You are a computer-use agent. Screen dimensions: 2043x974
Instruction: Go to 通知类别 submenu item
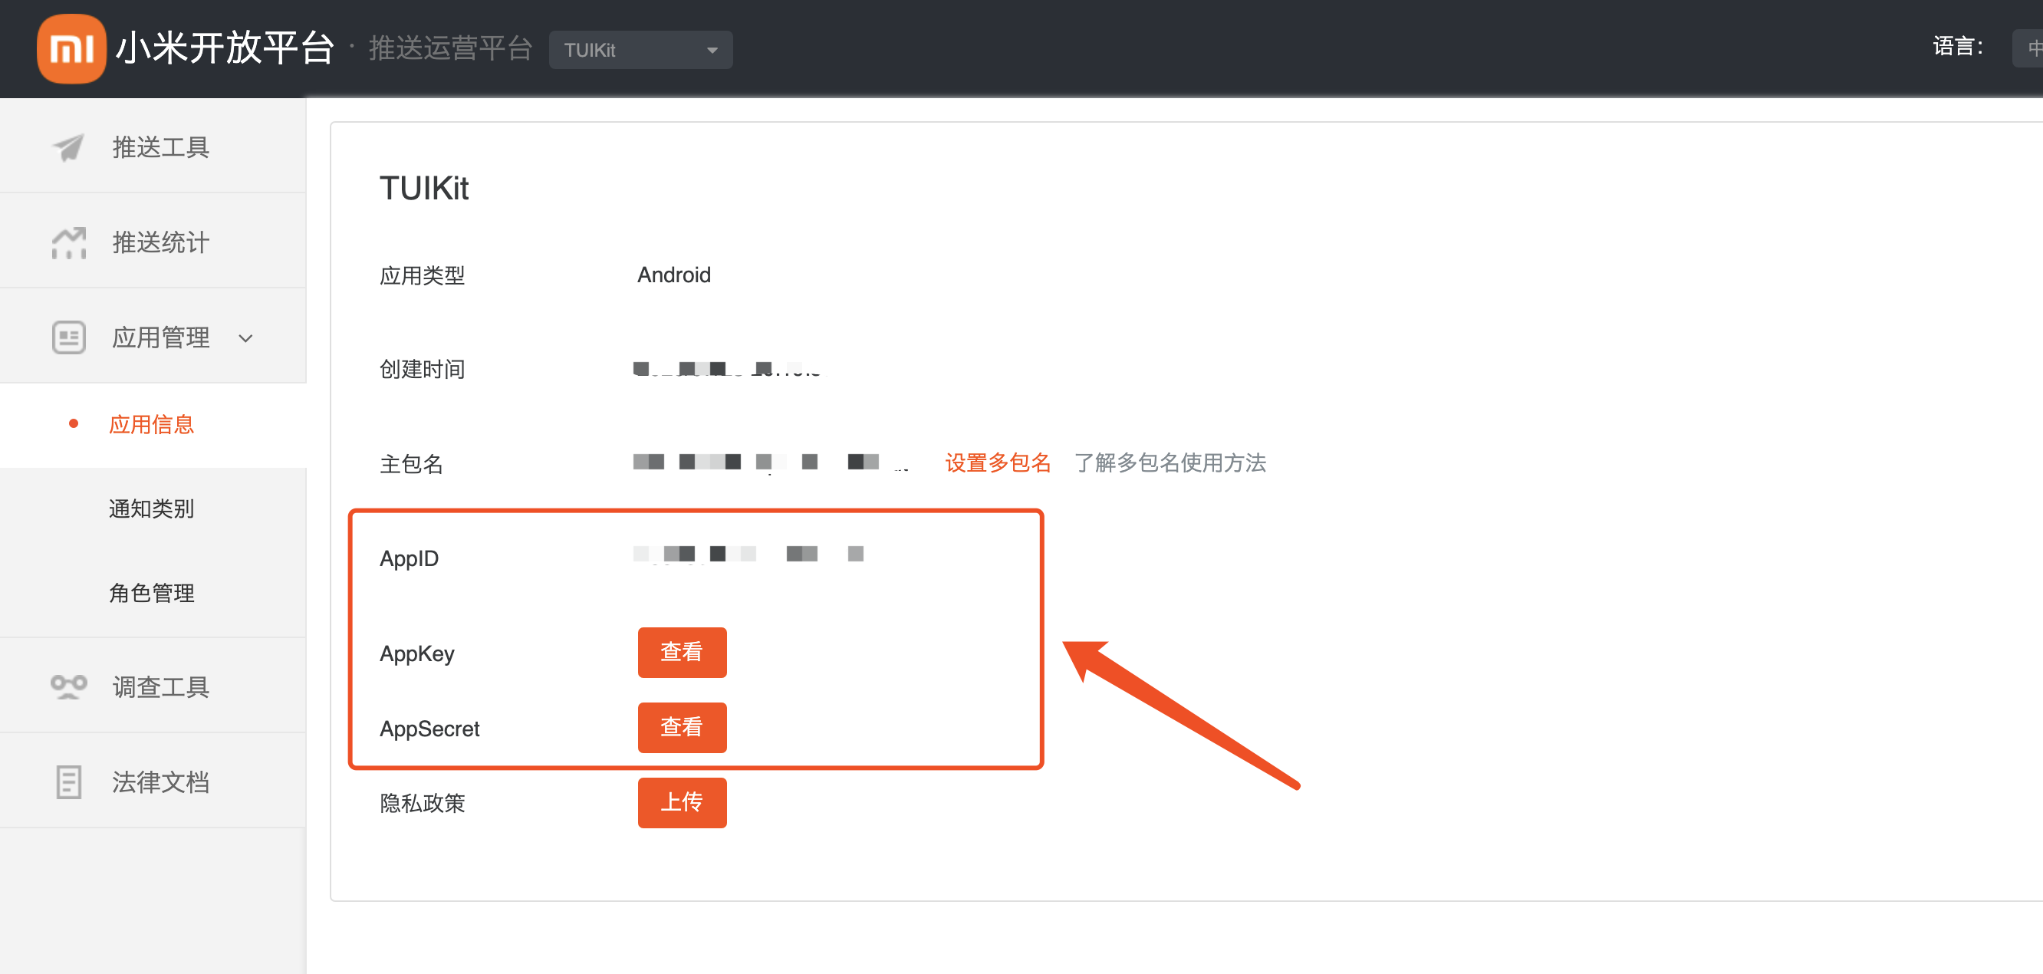pos(153,509)
